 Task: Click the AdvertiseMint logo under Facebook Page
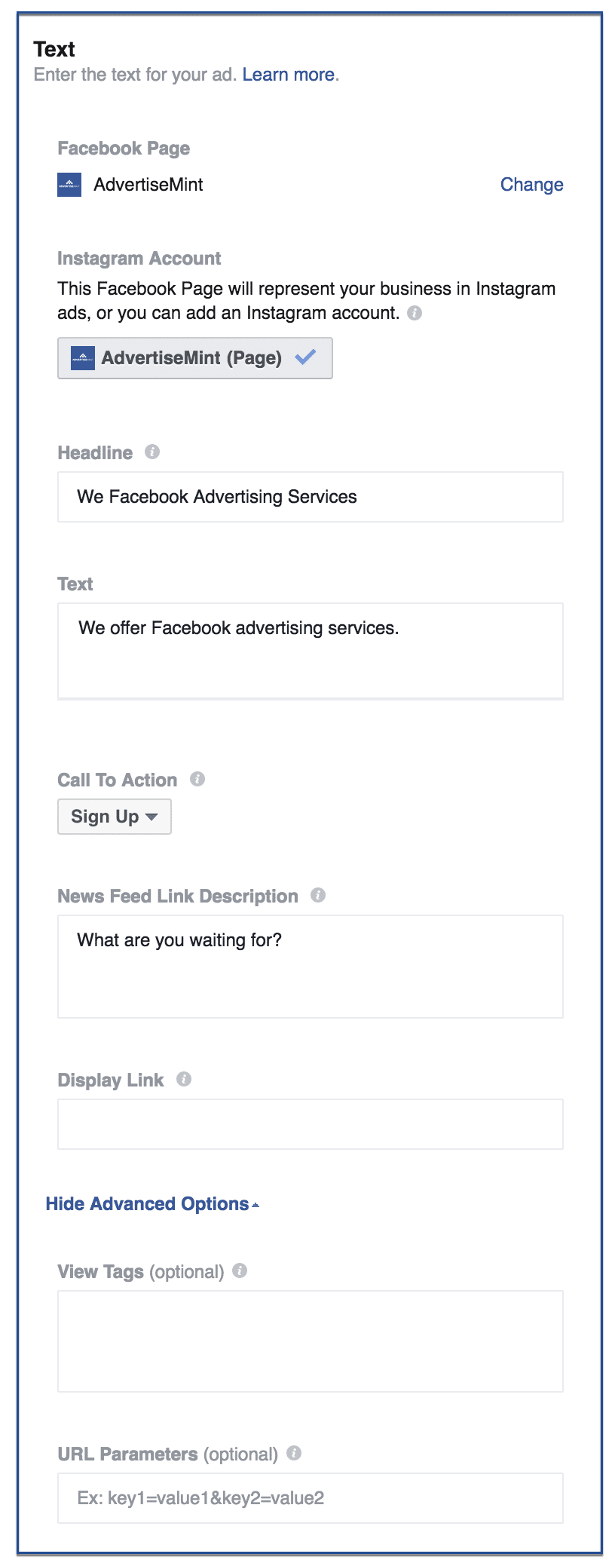pos(69,185)
